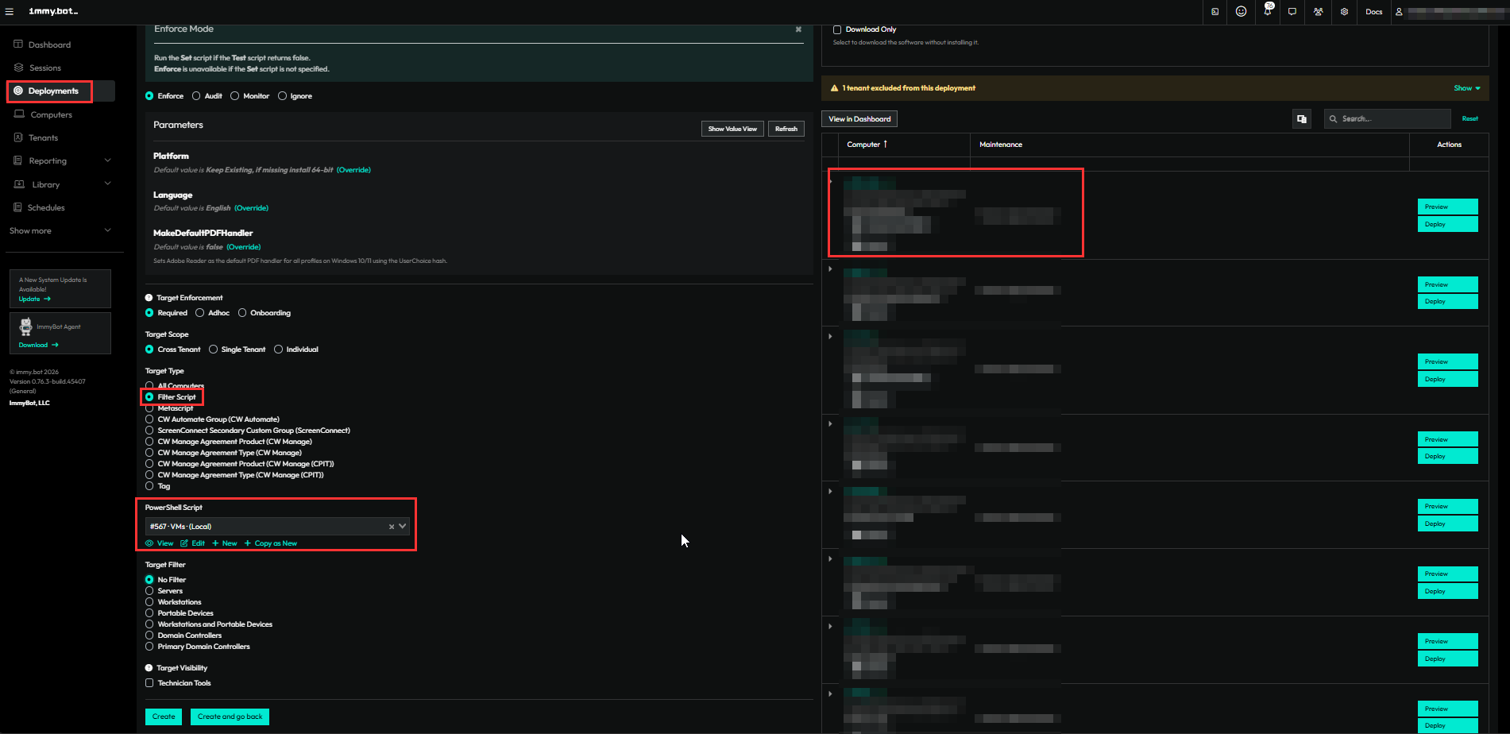The image size is (1510, 734).
Task: Open Schedules in the sidebar
Action: coord(46,208)
